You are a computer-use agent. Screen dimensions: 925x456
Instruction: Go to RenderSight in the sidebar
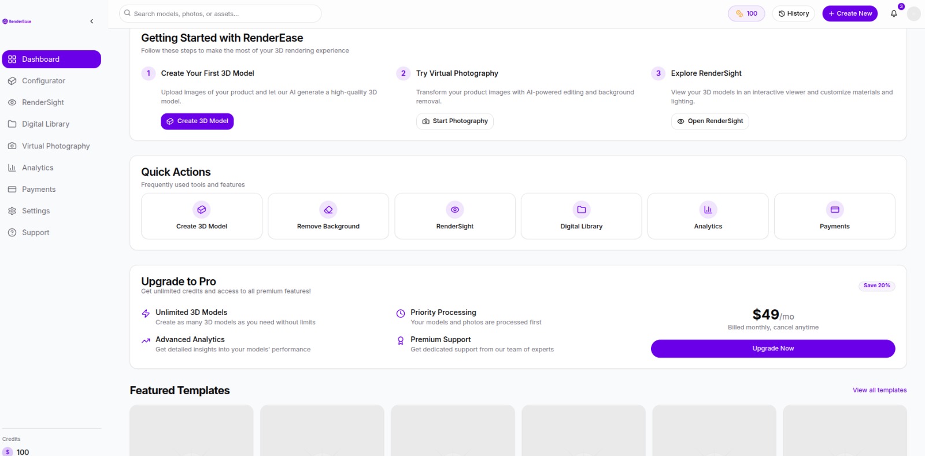click(51, 102)
